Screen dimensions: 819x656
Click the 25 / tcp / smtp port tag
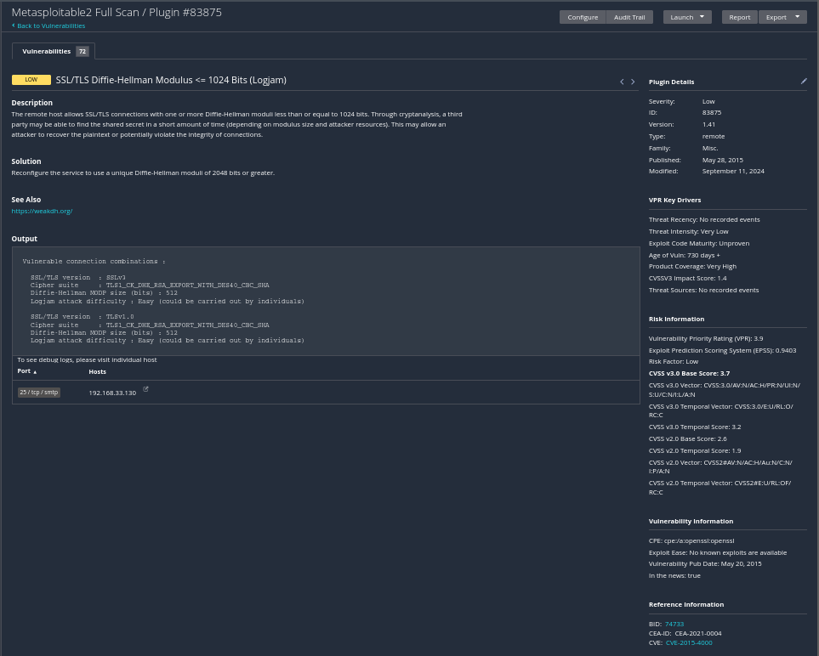tap(39, 393)
